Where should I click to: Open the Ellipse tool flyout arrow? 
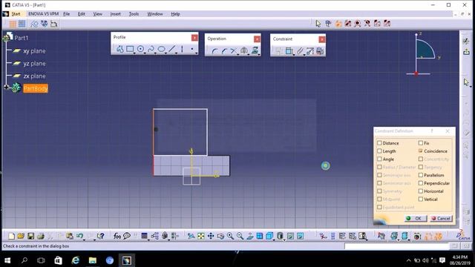point(166,53)
